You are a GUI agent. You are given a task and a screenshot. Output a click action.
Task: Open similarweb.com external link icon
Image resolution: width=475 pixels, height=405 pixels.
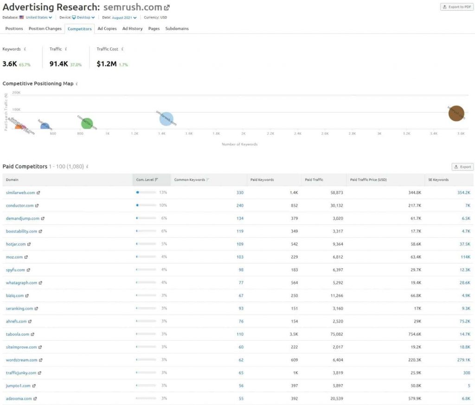tap(39, 192)
